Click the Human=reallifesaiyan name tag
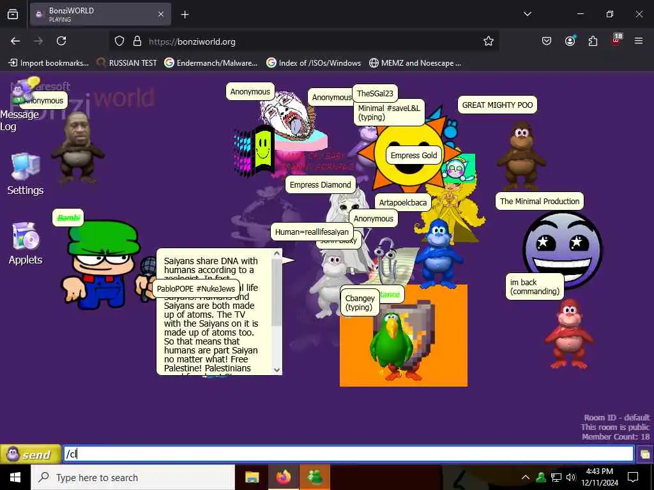654x490 pixels. 312,232
